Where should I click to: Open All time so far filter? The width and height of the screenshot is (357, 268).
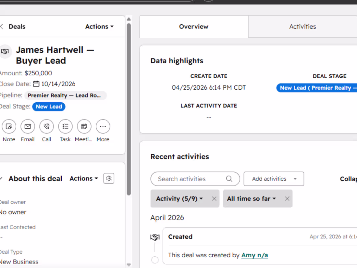point(251,198)
